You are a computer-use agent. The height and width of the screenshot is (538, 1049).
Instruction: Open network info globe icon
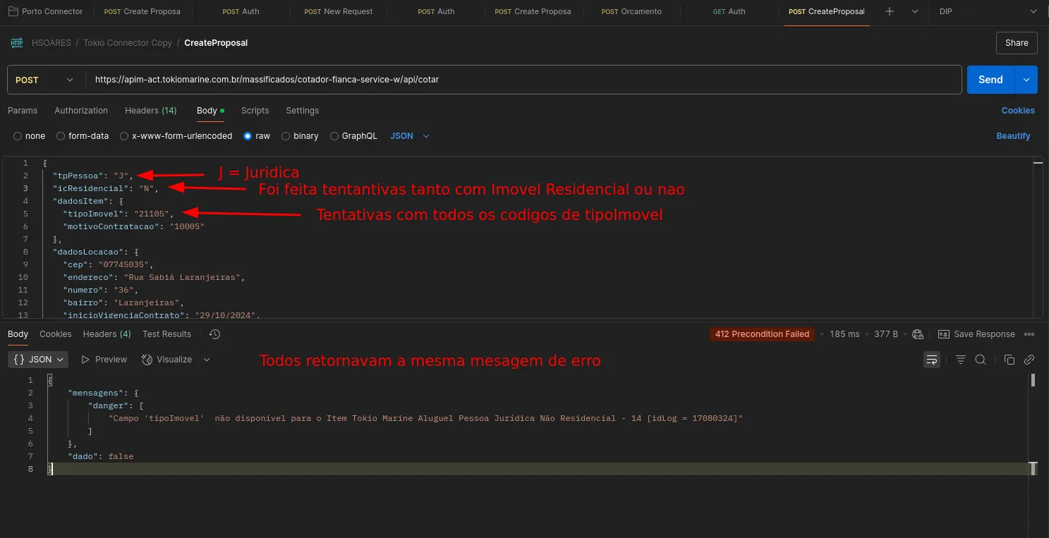[x=917, y=334]
